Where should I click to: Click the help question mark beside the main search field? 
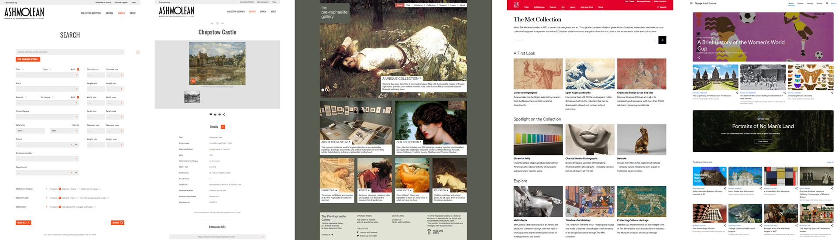point(138,52)
